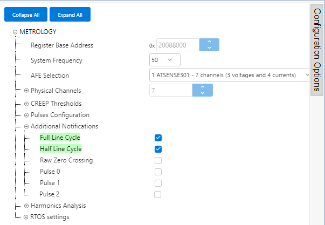Image resolution: width=325 pixels, height=225 pixels.
Task: Expand the Pulses Configuration node
Action: (x=26, y=115)
